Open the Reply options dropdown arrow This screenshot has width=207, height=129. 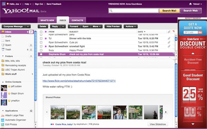(x=63, y=27)
